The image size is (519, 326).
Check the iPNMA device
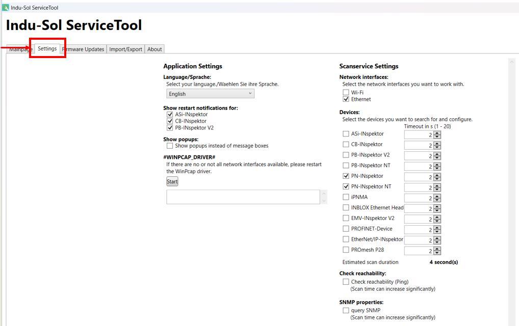coord(346,197)
